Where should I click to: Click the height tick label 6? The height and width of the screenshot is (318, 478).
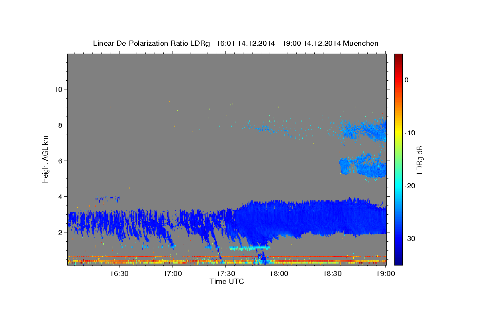(x=61, y=161)
